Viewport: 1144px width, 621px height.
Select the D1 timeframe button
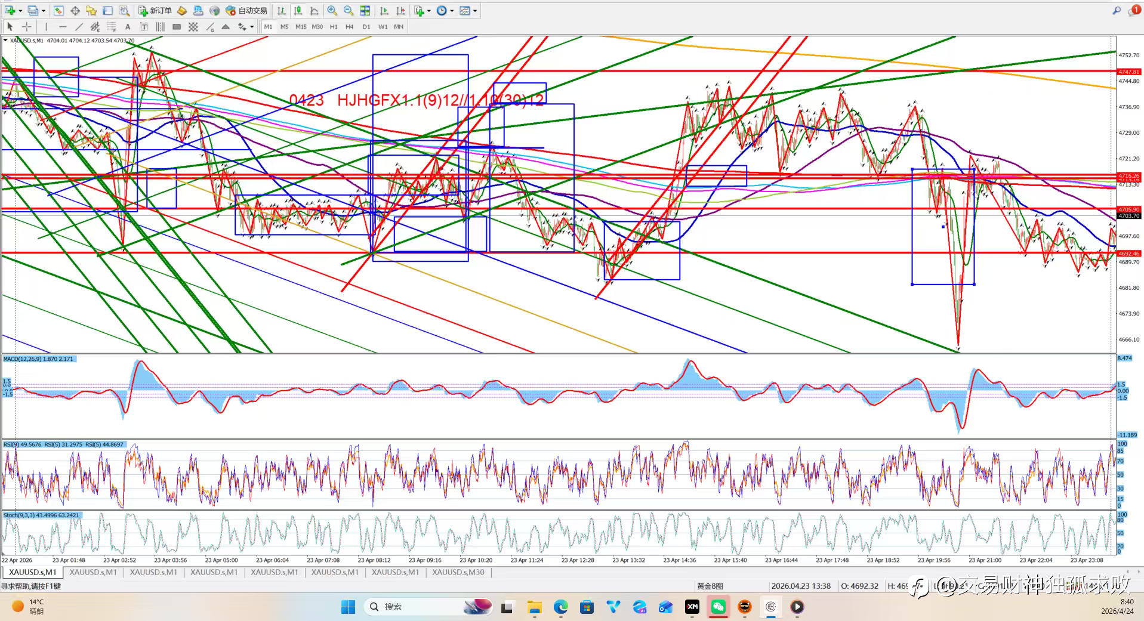pyautogui.click(x=366, y=27)
